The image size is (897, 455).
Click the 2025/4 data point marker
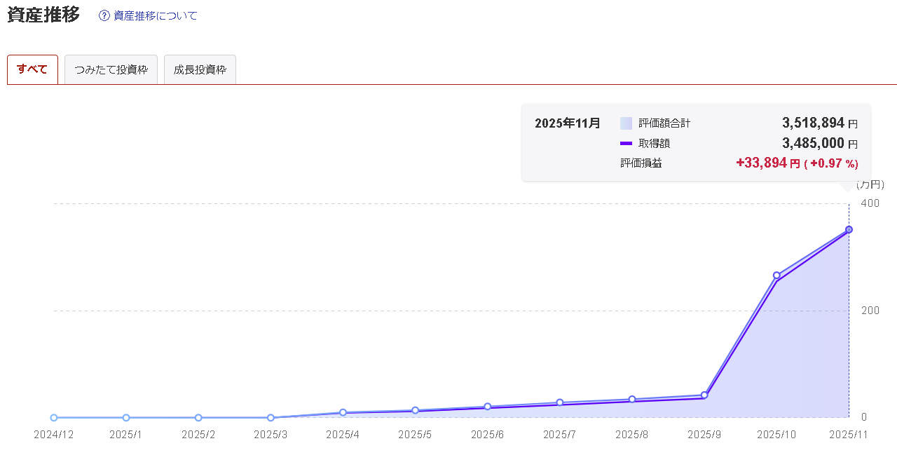pyautogui.click(x=343, y=412)
